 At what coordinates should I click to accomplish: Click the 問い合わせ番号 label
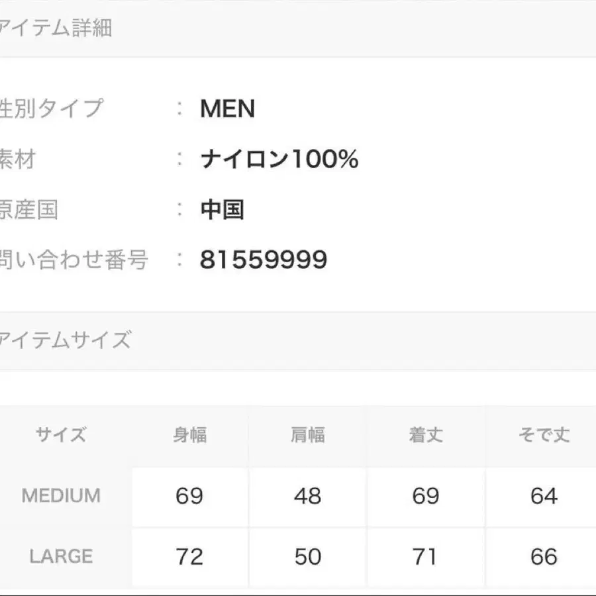coord(73,260)
